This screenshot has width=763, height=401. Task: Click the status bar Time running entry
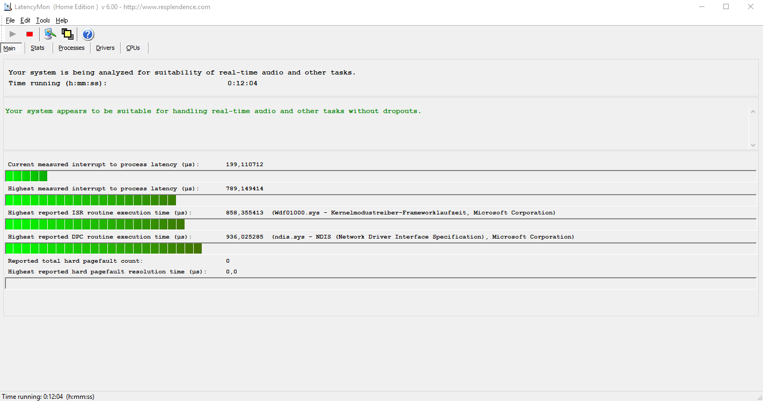48,397
